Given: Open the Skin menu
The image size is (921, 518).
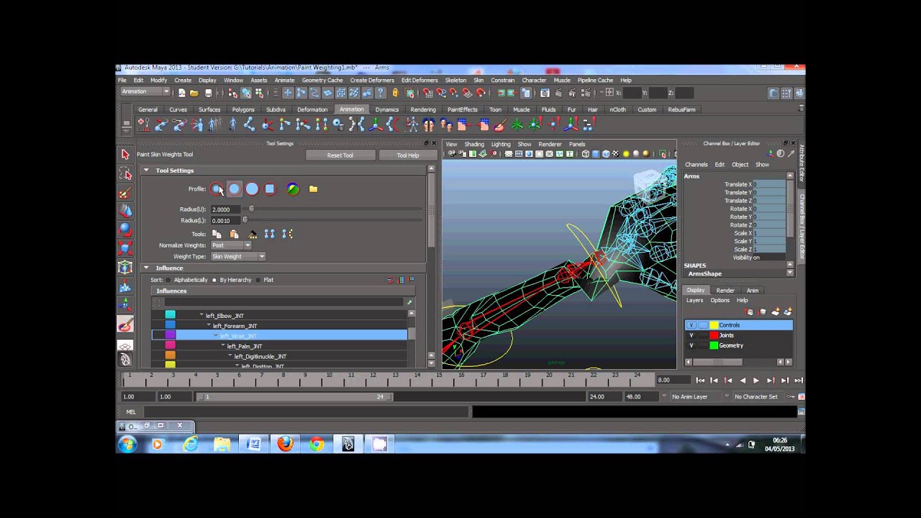Looking at the screenshot, I should point(478,80).
